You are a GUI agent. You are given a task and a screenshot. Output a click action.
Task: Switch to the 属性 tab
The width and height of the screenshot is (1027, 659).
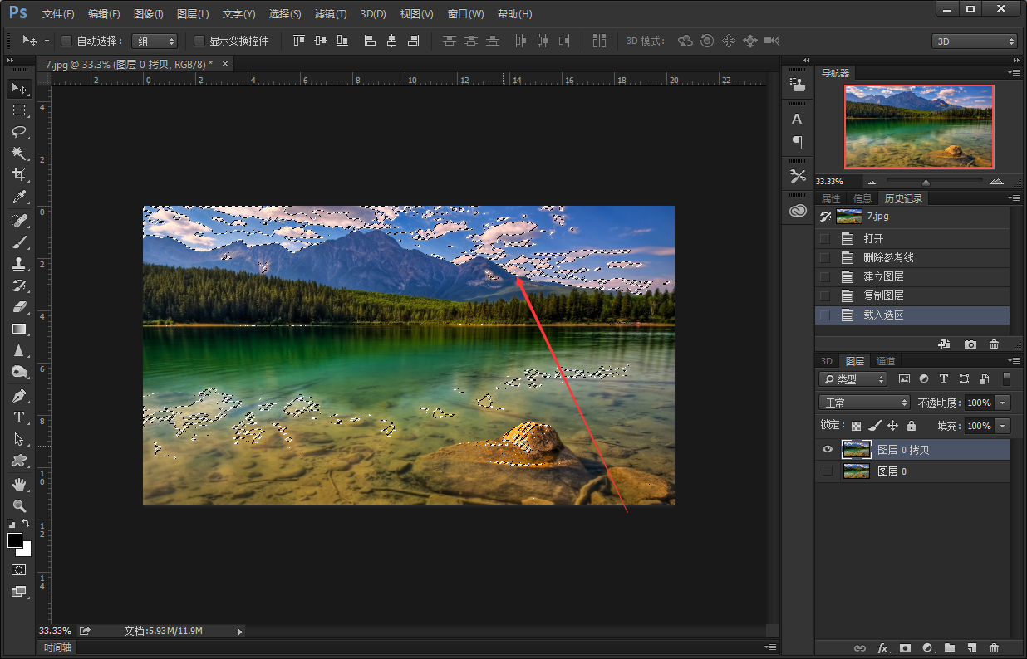coord(831,198)
